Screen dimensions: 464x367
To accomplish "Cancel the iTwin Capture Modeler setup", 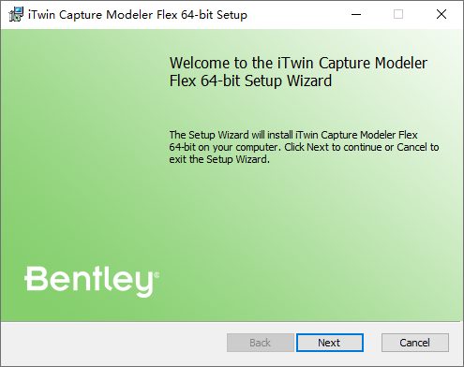I will pyautogui.click(x=415, y=343).
